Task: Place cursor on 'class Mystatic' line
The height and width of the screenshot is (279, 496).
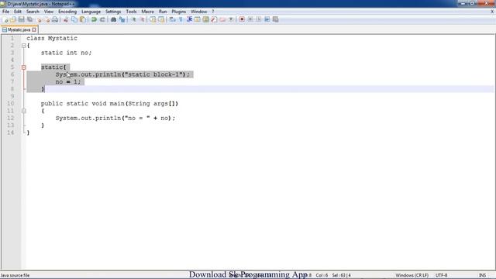Action: [x=52, y=38]
